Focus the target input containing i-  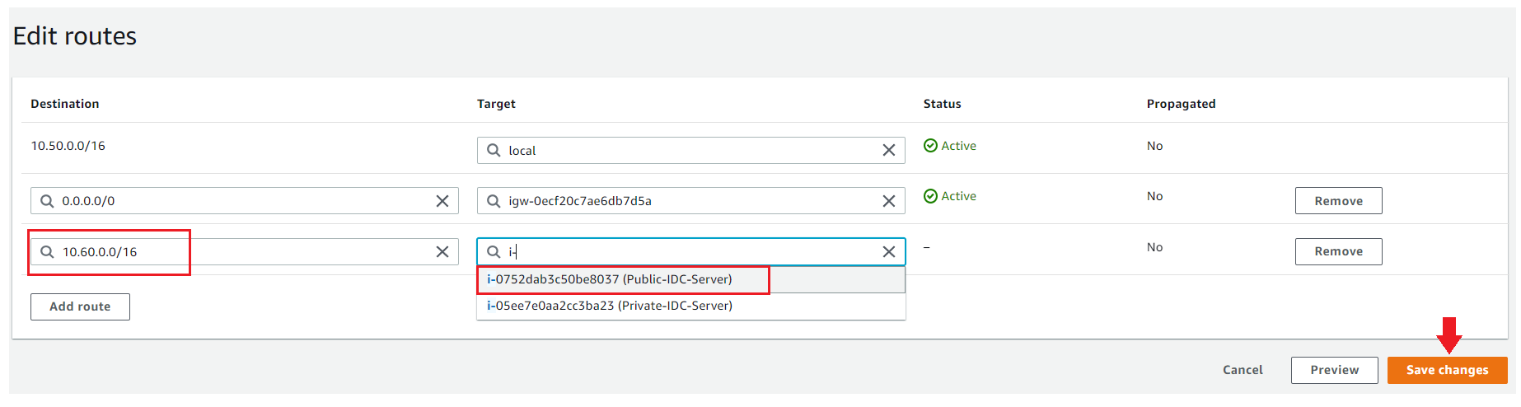[x=690, y=251]
